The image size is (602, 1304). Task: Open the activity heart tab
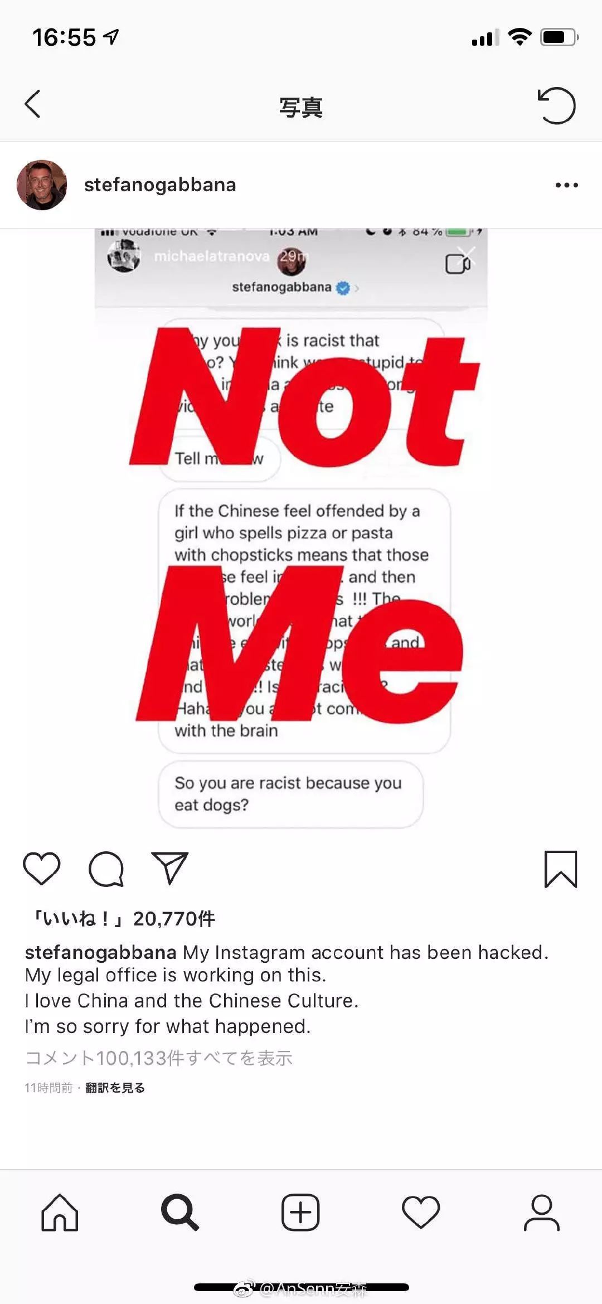coord(421,1213)
